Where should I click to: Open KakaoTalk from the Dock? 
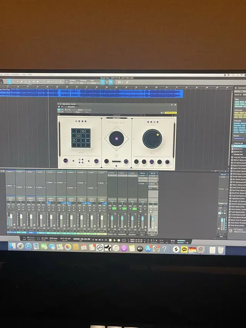pyautogui.click(x=184, y=249)
